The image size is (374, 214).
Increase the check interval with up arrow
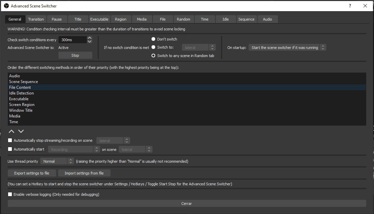(90, 38)
